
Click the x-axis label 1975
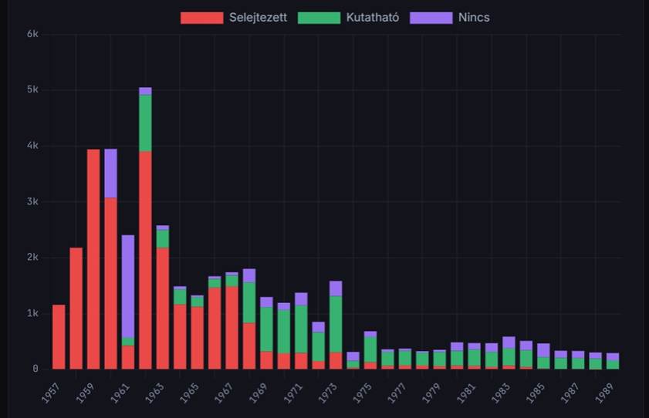tap(363, 393)
